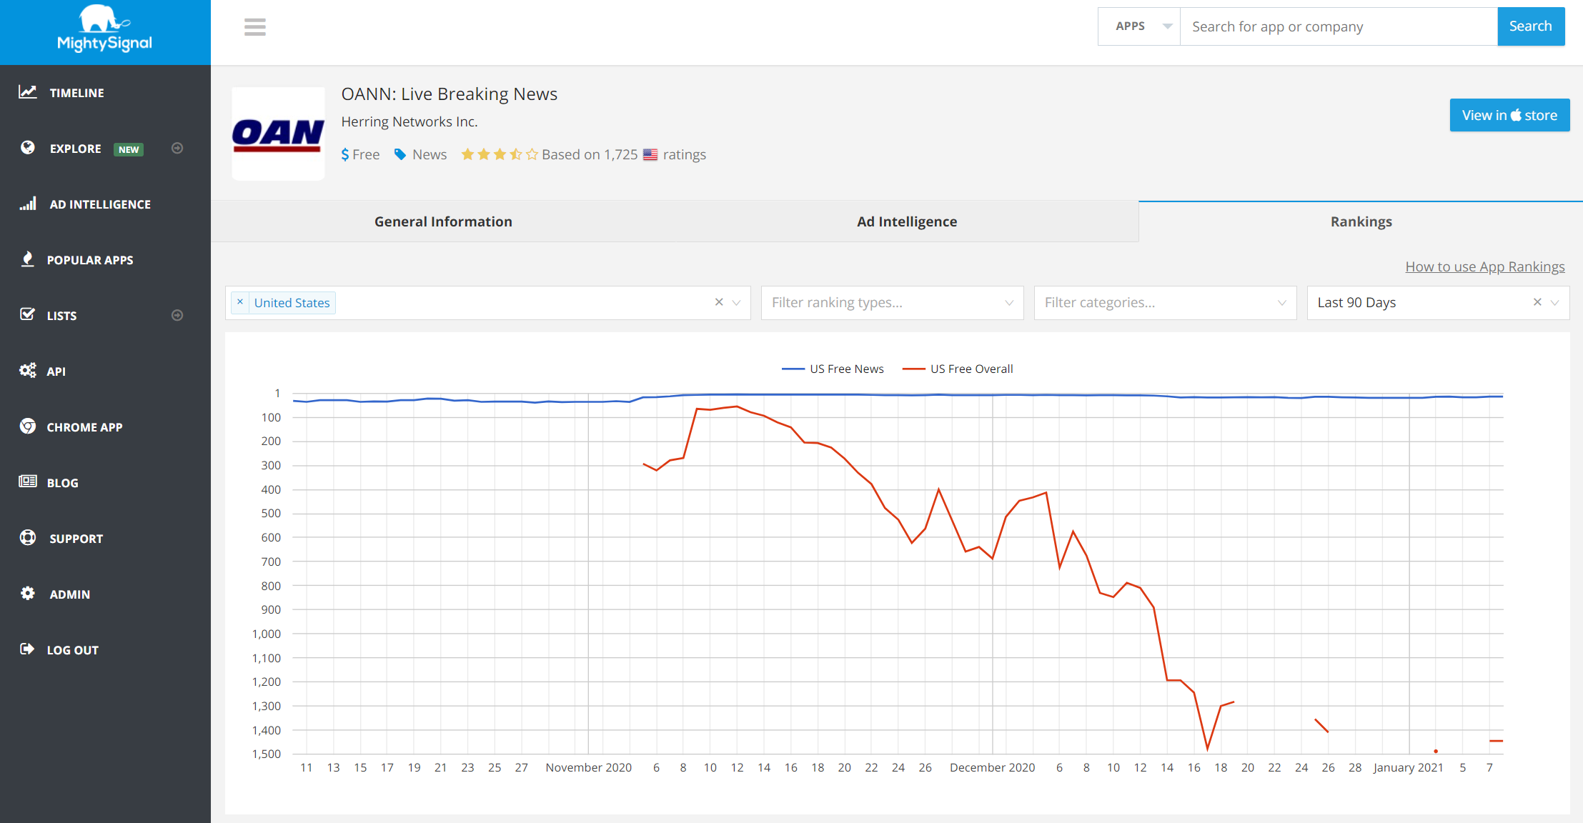Open the Filter ranking types dropdown
The width and height of the screenshot is (1583, 823).
(x=892, y=303)
